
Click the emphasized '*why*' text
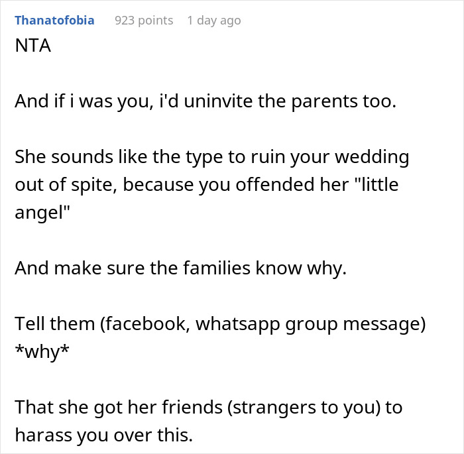(42, 352)
